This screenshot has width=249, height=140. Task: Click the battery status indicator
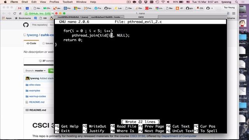point(178,2)
